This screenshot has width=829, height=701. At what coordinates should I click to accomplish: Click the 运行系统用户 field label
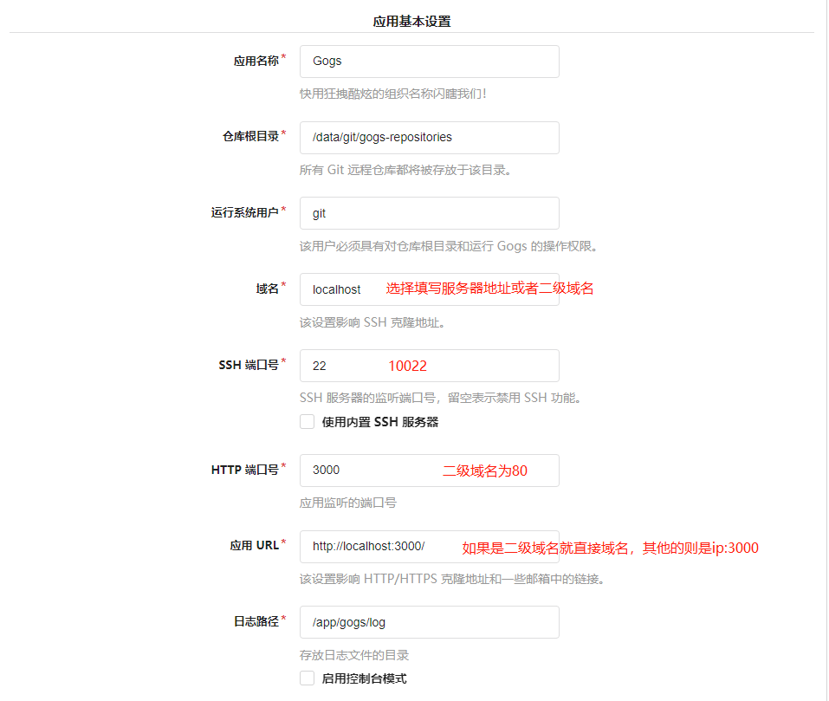(245, 212)
